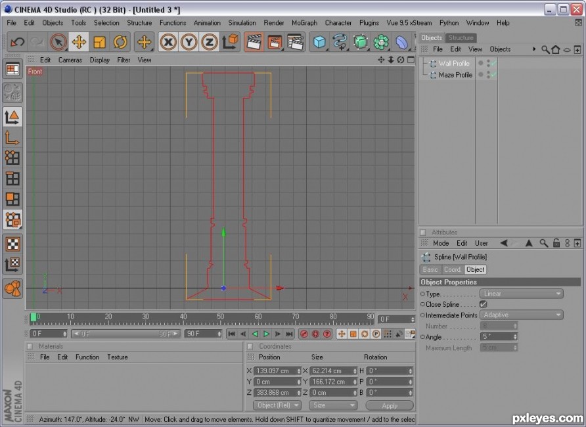Image resolution: width=586 pixels, height=427 pixels.
Task: Open the Intermediate Points dropdown
Action: [x=522, y=315]
